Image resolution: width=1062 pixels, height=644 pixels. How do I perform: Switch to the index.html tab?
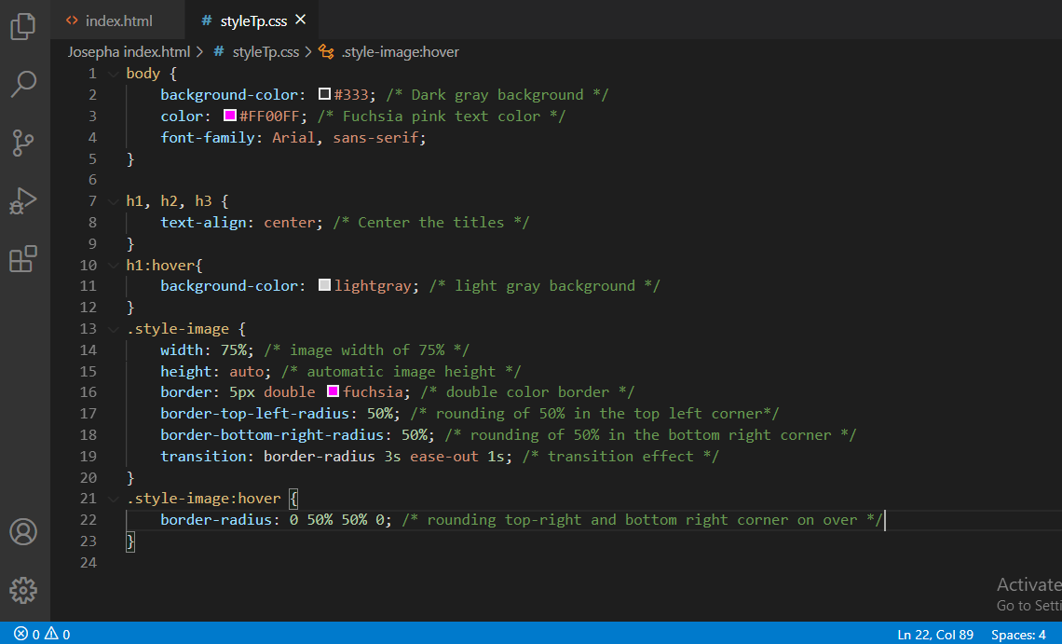click(x=118, y=21)
